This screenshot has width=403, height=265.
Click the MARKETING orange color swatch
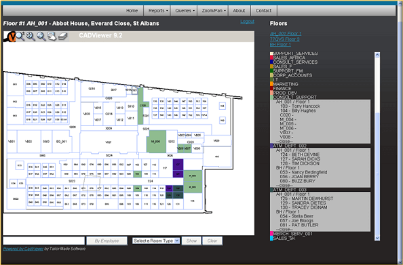(271, 84)
